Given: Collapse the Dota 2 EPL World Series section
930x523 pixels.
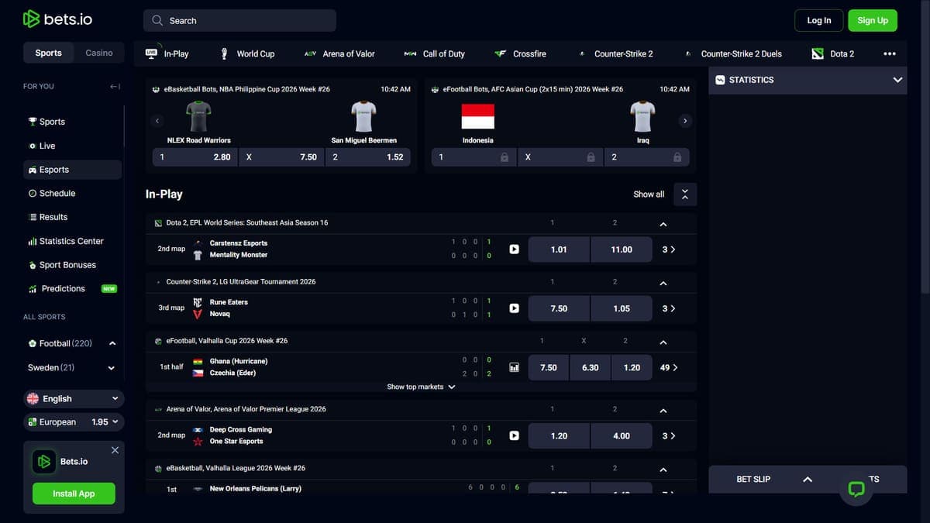Looking at the screenshot, I should (663, 224).
